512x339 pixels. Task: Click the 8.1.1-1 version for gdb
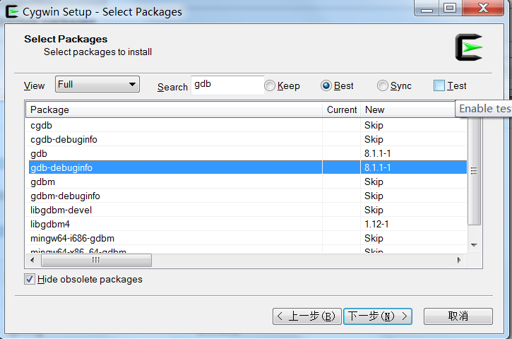click(378, 153)
